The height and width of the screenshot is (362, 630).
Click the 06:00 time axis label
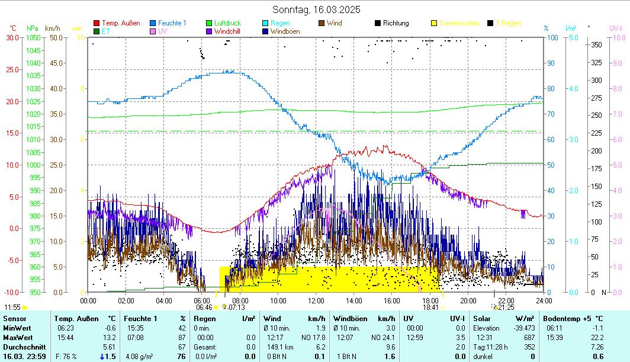tap(202, 301)
